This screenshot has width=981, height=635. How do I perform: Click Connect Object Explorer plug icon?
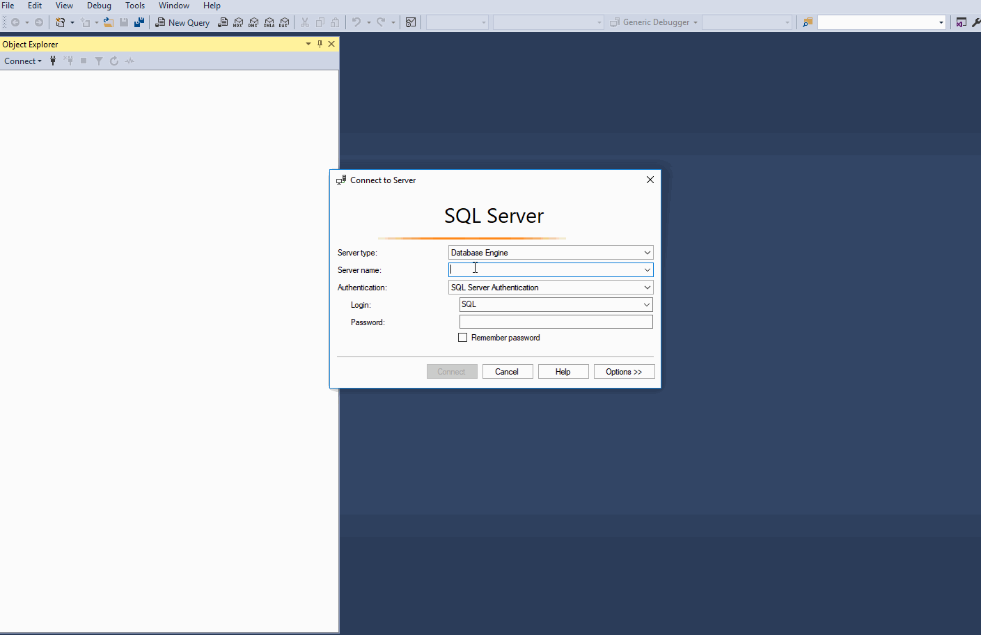[53, 61]
